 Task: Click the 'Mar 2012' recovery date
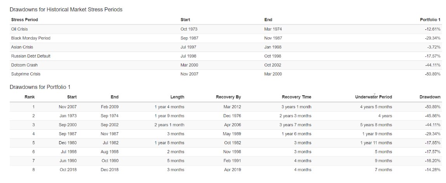click(x=232, y=107)
